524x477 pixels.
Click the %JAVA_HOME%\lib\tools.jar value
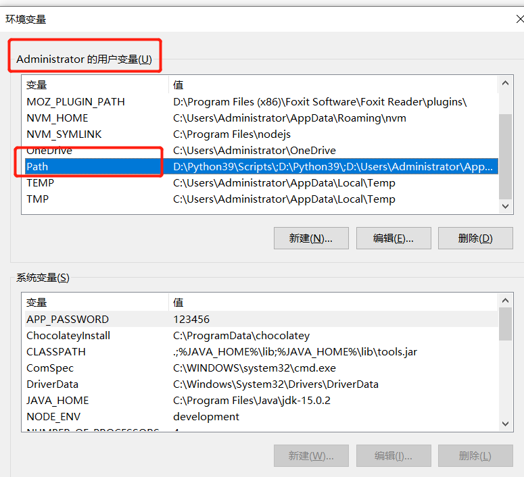point(295,352)
